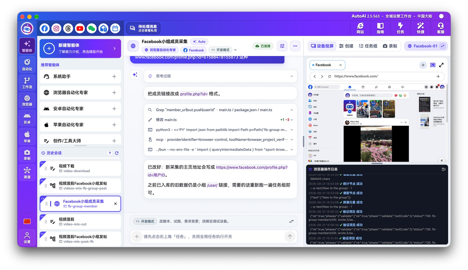Open the 快捷 shortcuts icon

coord(421,28)
